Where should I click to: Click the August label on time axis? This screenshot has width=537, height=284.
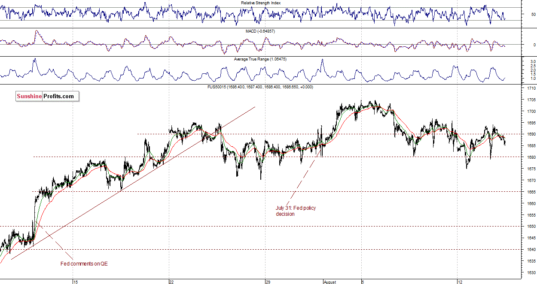[x=330, y=282]
